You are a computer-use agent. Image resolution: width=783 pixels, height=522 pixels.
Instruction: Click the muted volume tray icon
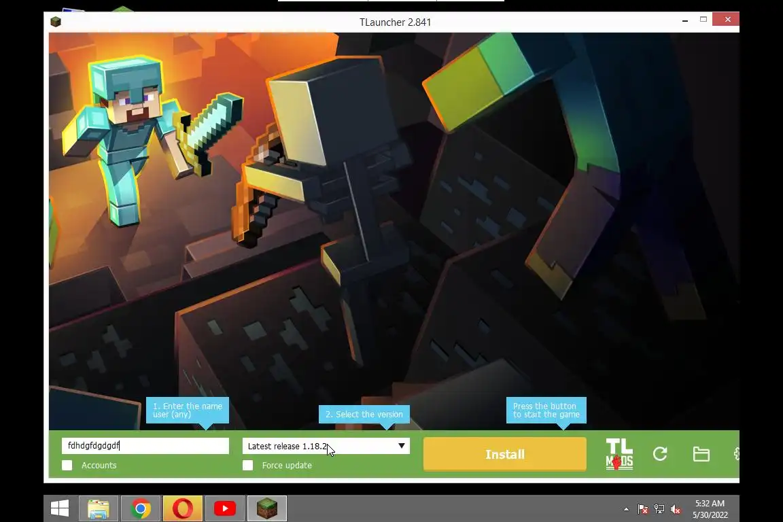pos(676,510)
